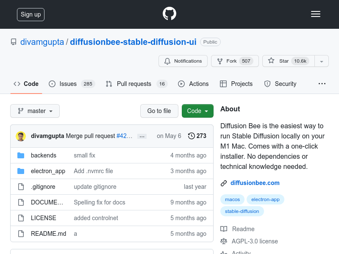Click the repository book icon
The height and width of the screenshot is (254, 339).
pyautogui.click(x=14, y=42)
